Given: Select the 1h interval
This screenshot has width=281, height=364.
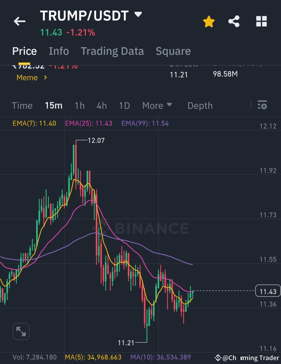Looking at the screenshot, I should click(80, 105).
